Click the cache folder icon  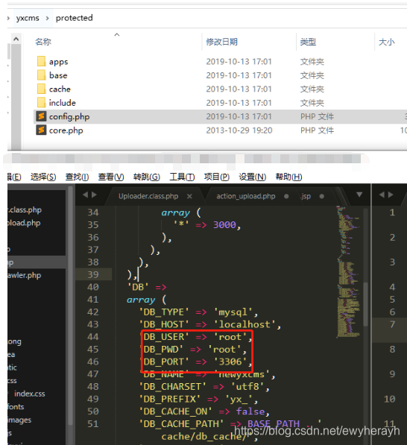[x=42, y=89]
